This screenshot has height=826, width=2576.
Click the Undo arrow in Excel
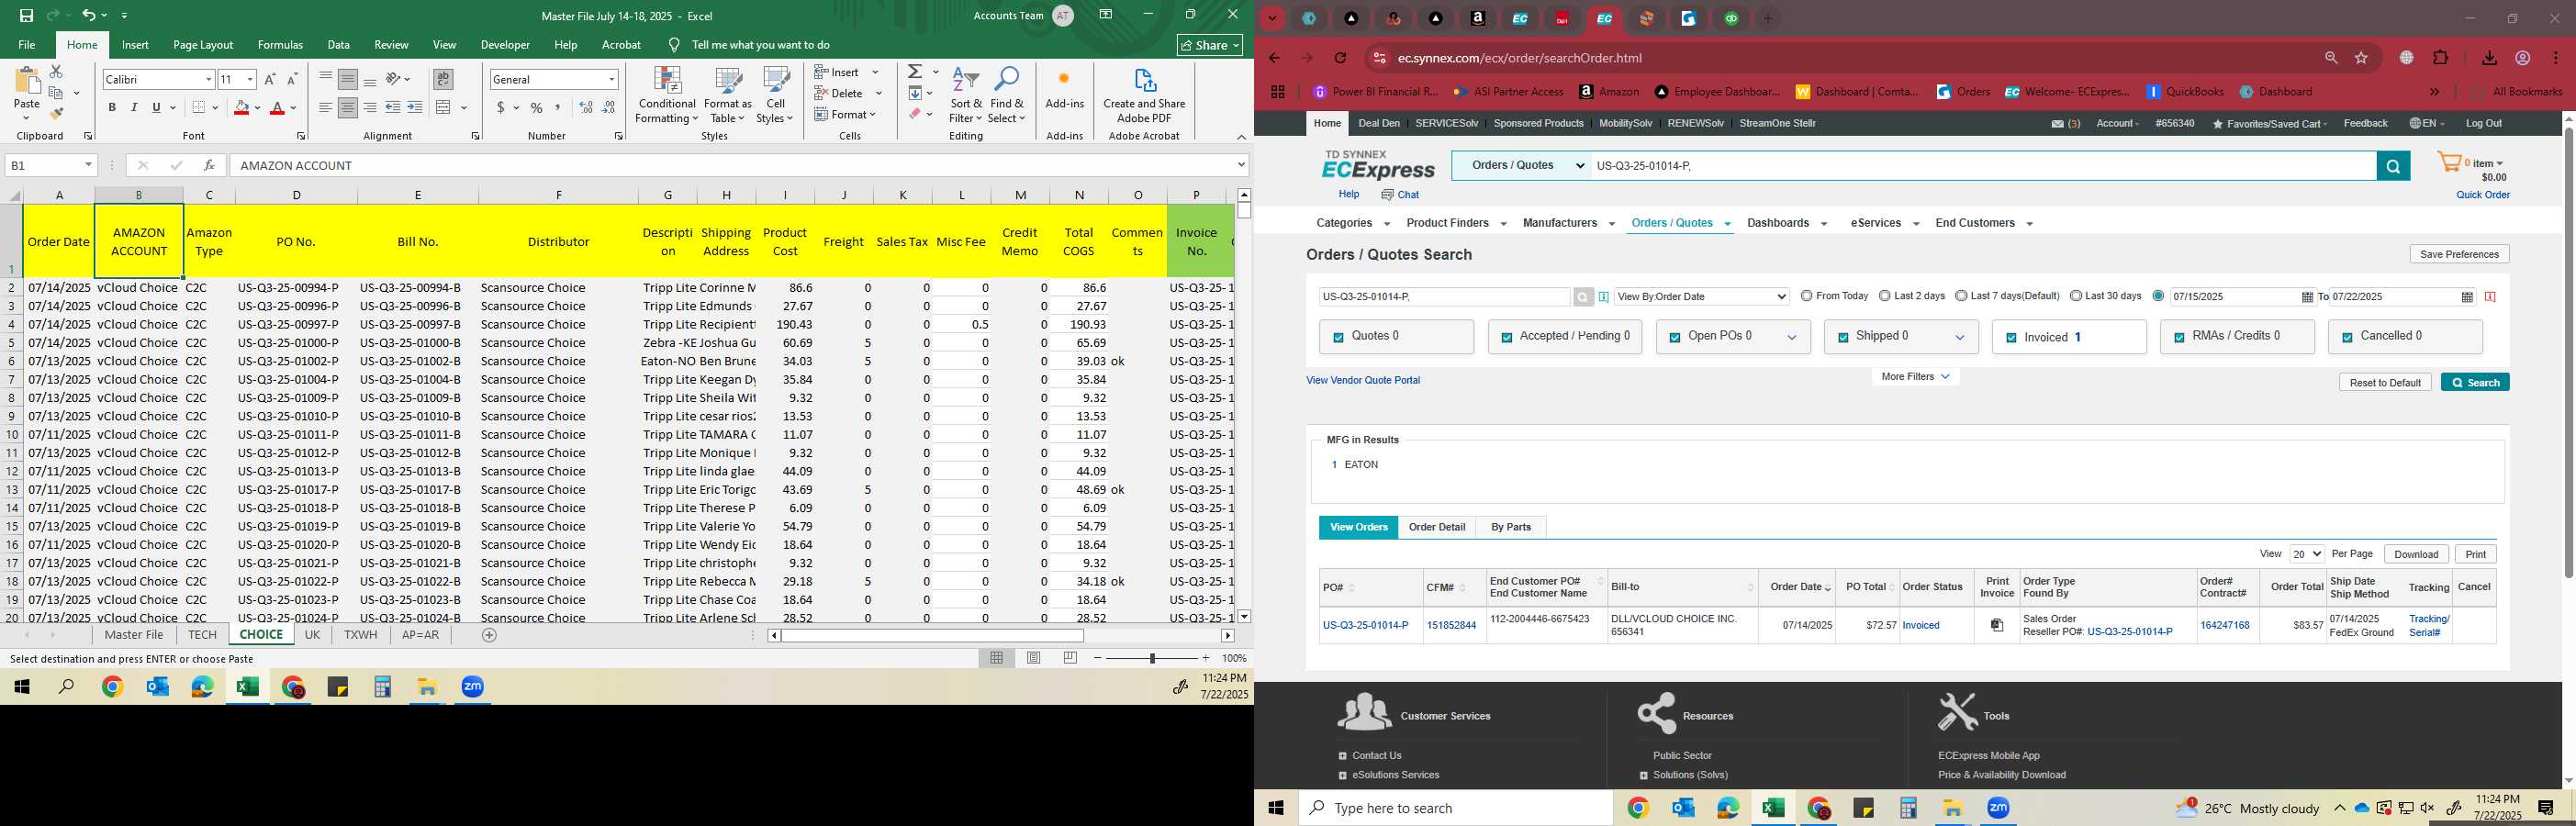pyautogui.click(x=88, y=16)
